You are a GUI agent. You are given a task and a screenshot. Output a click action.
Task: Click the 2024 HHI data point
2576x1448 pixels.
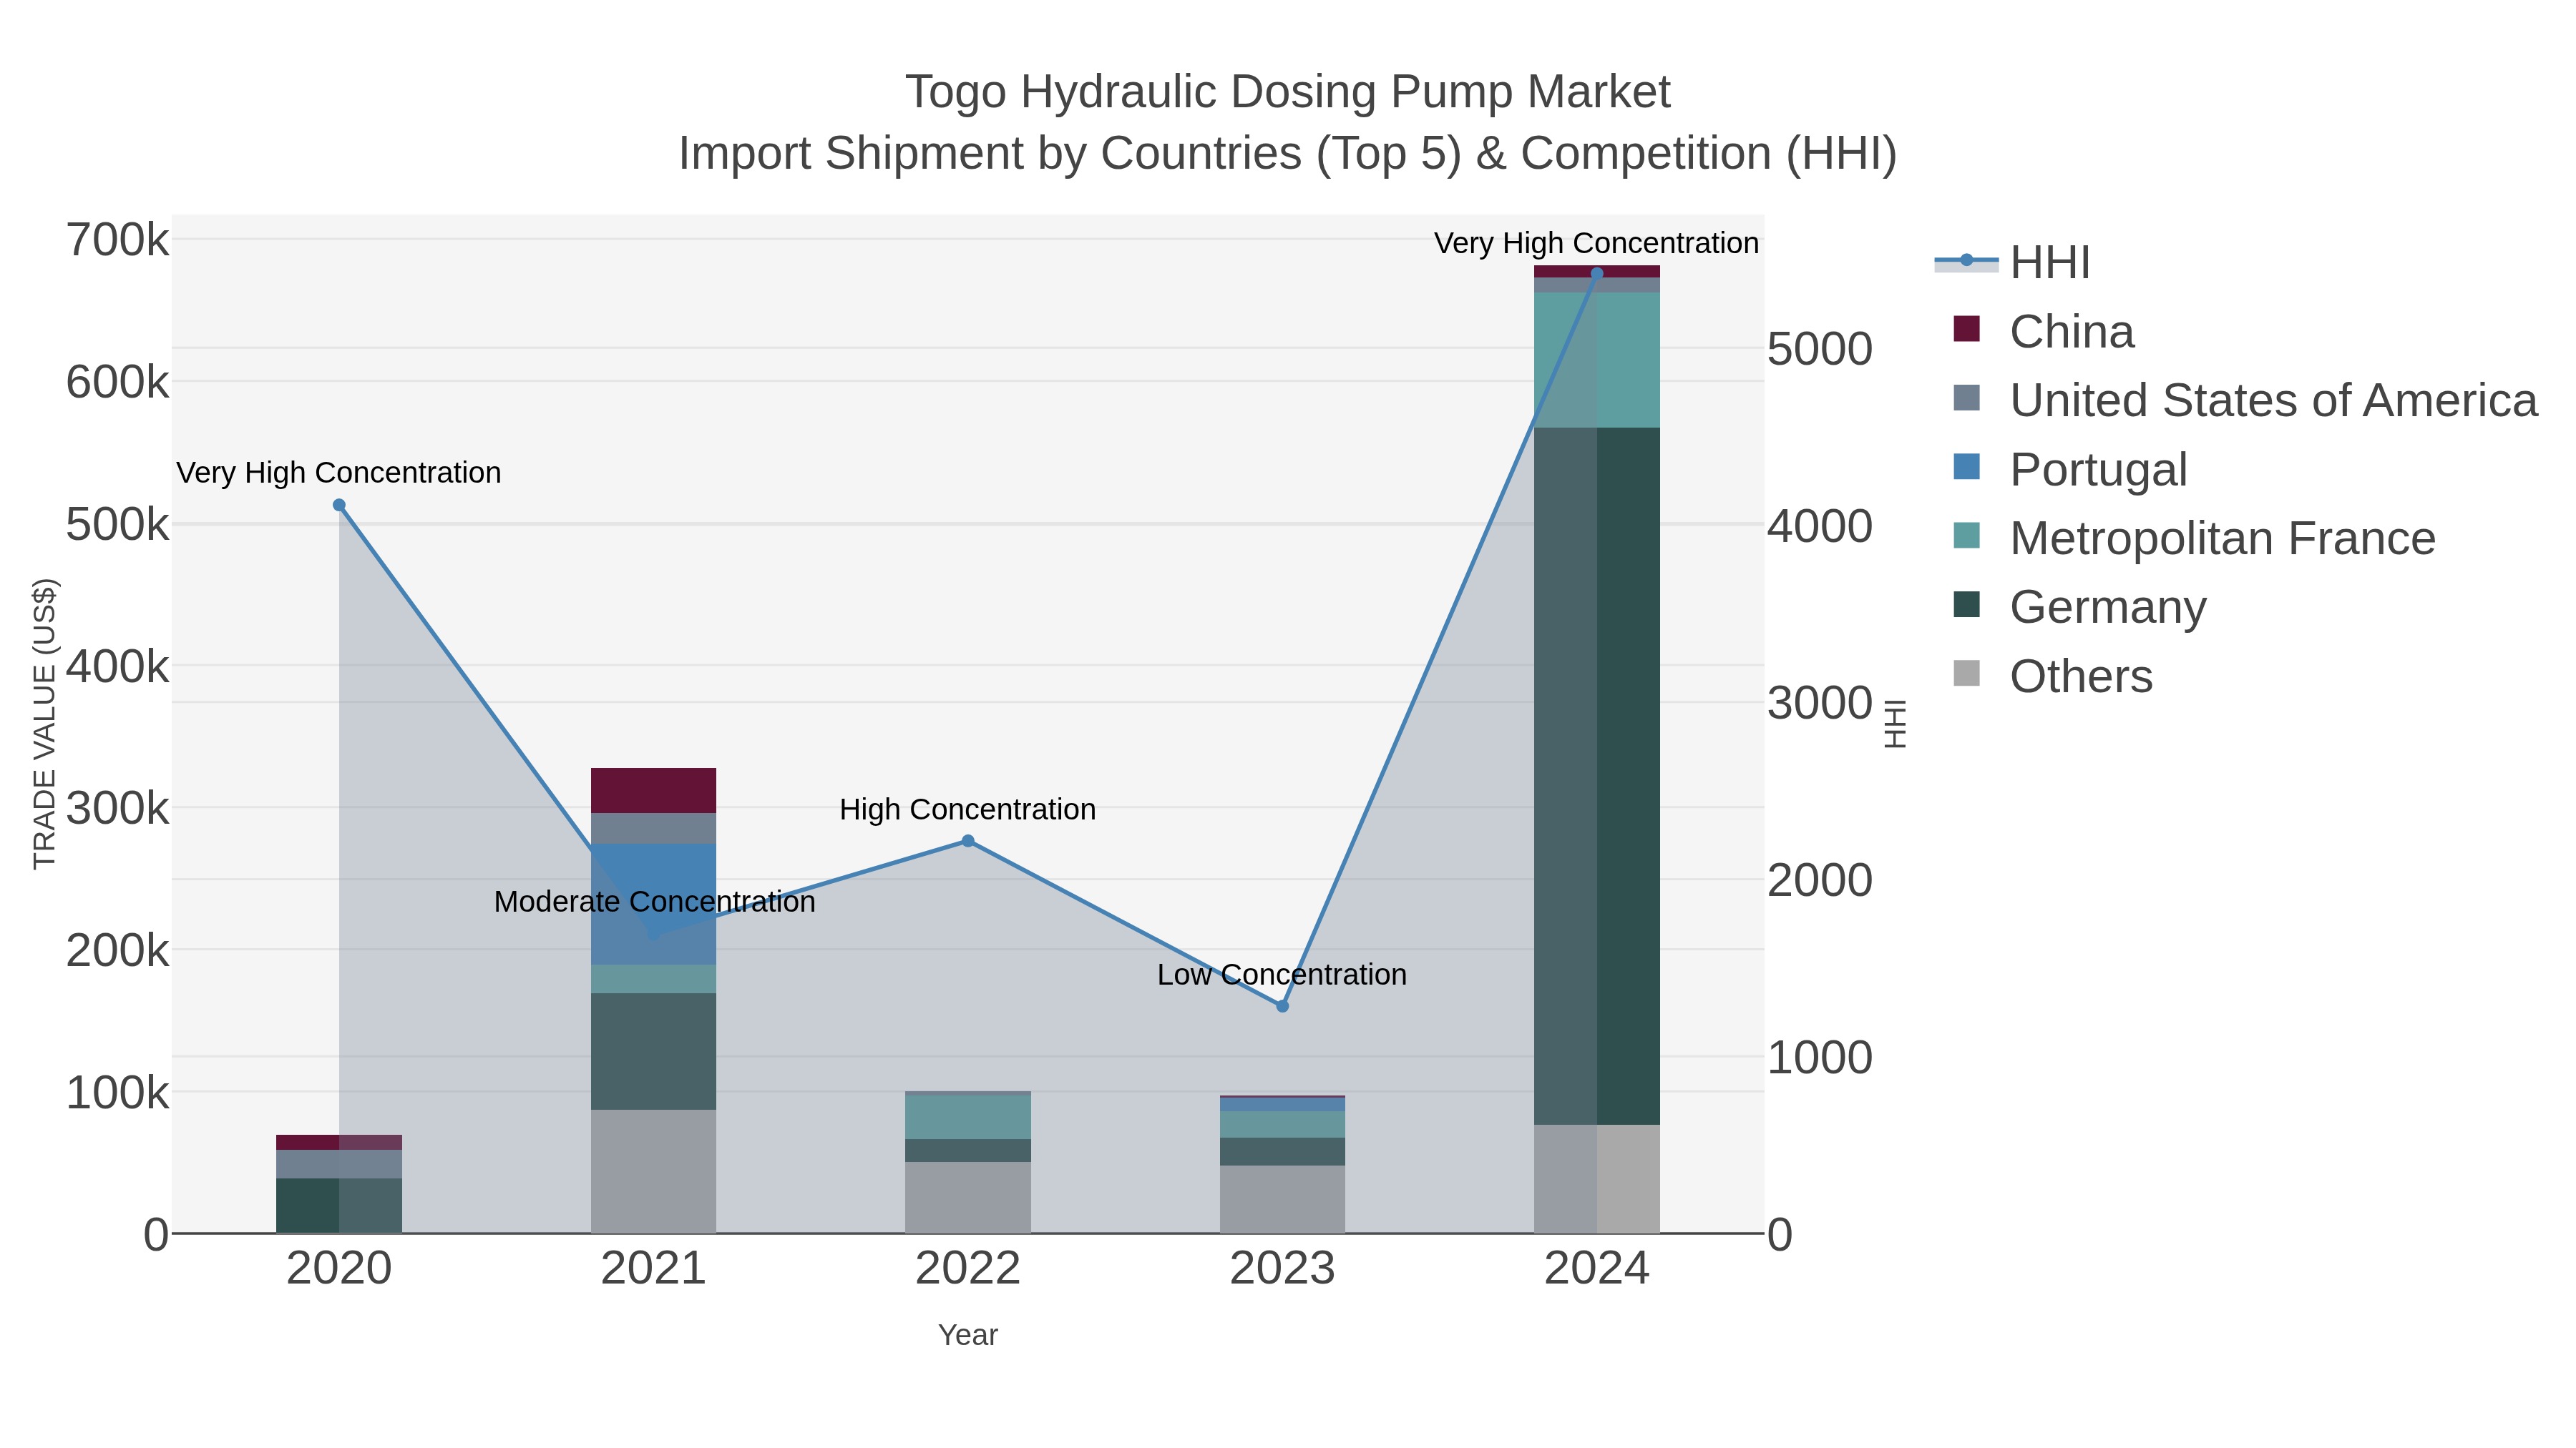pos(1597,274)
